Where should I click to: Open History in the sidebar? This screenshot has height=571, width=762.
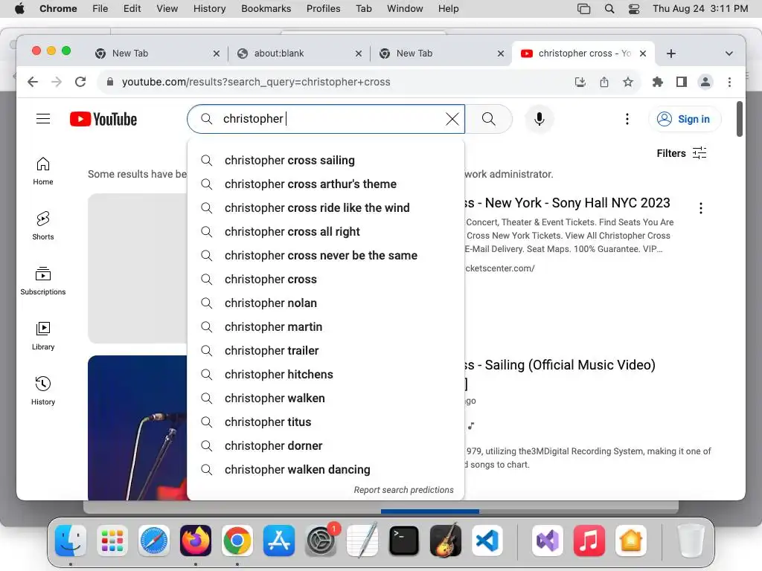point(43,390)
